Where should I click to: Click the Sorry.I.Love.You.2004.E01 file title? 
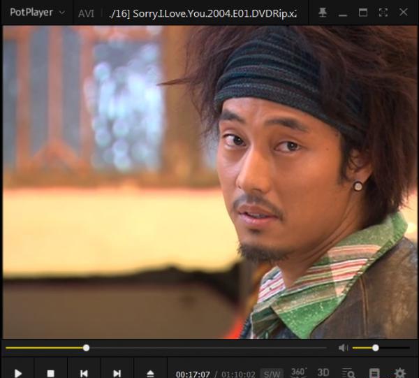pos(203,13)
